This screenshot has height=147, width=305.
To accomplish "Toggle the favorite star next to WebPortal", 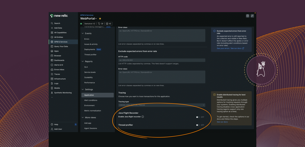I will click(100, 19).
